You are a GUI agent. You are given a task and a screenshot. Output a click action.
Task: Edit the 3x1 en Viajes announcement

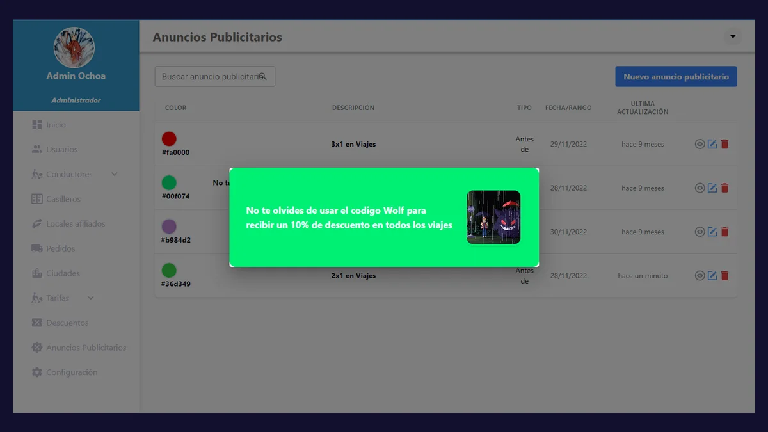712,144
